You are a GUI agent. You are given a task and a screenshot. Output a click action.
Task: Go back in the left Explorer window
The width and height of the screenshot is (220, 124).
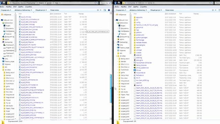[x=1, y=3]
